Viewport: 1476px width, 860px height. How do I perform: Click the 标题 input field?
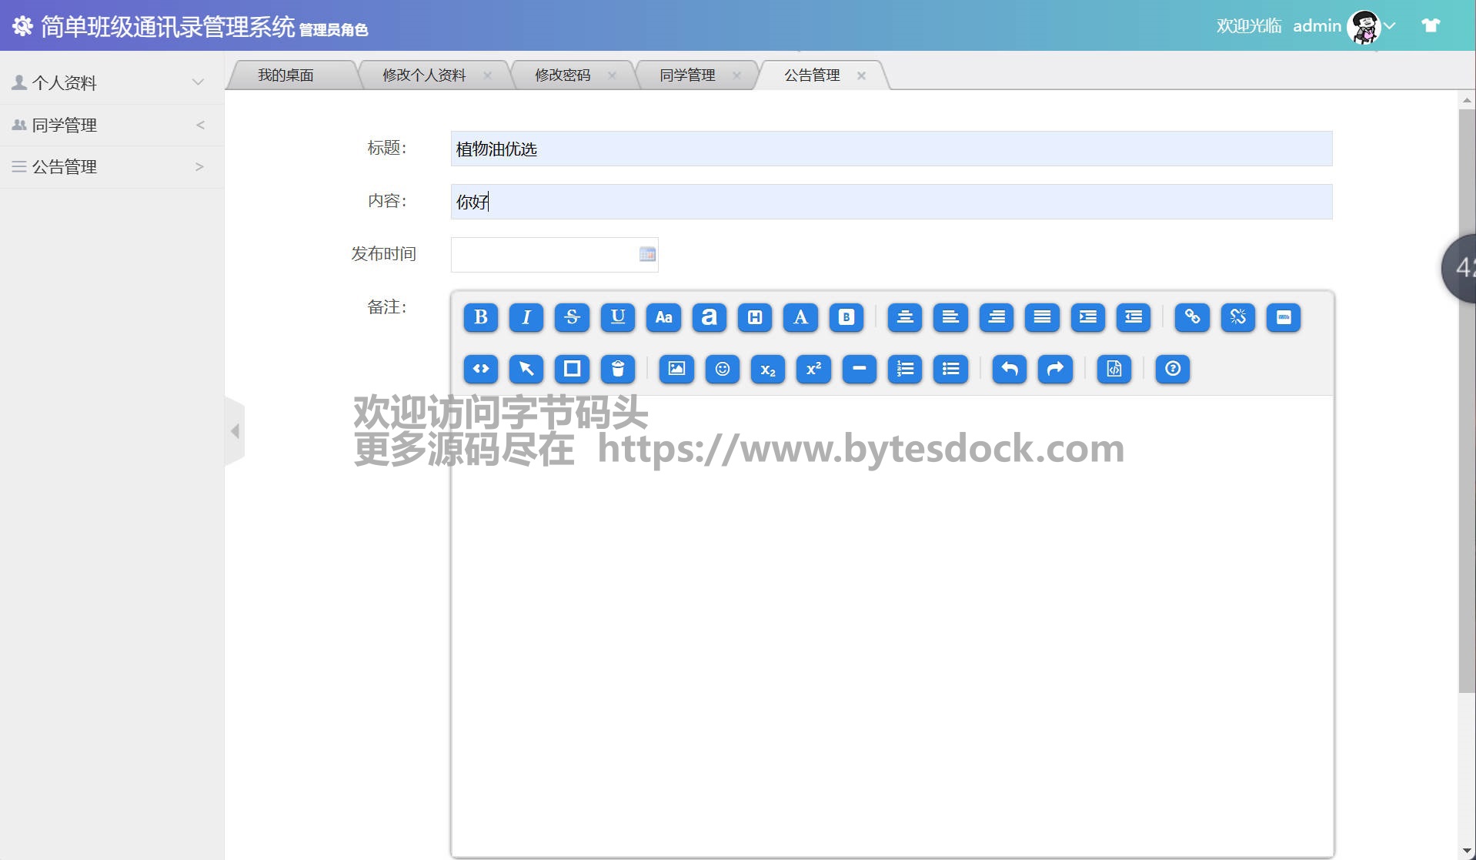(891, 149)
